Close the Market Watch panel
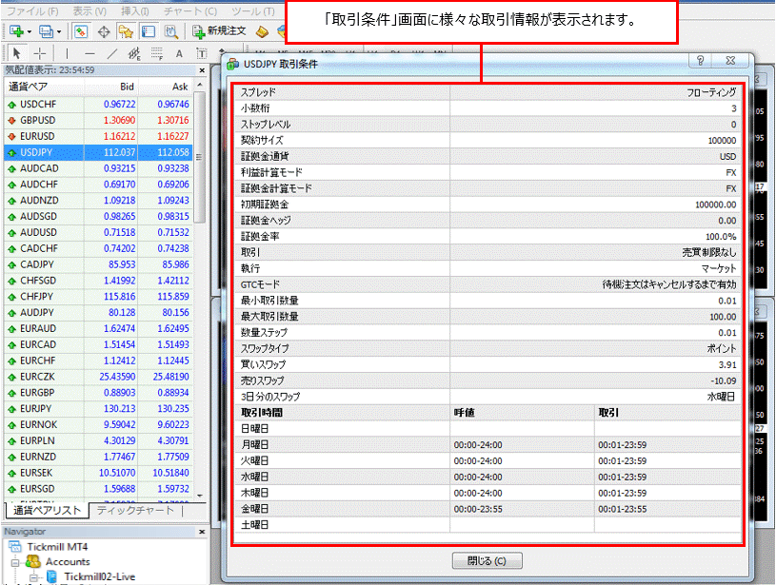 pos(201,69)
